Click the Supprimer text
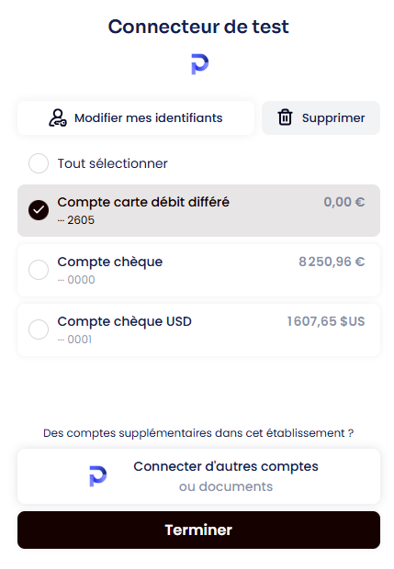 point(333,118)
